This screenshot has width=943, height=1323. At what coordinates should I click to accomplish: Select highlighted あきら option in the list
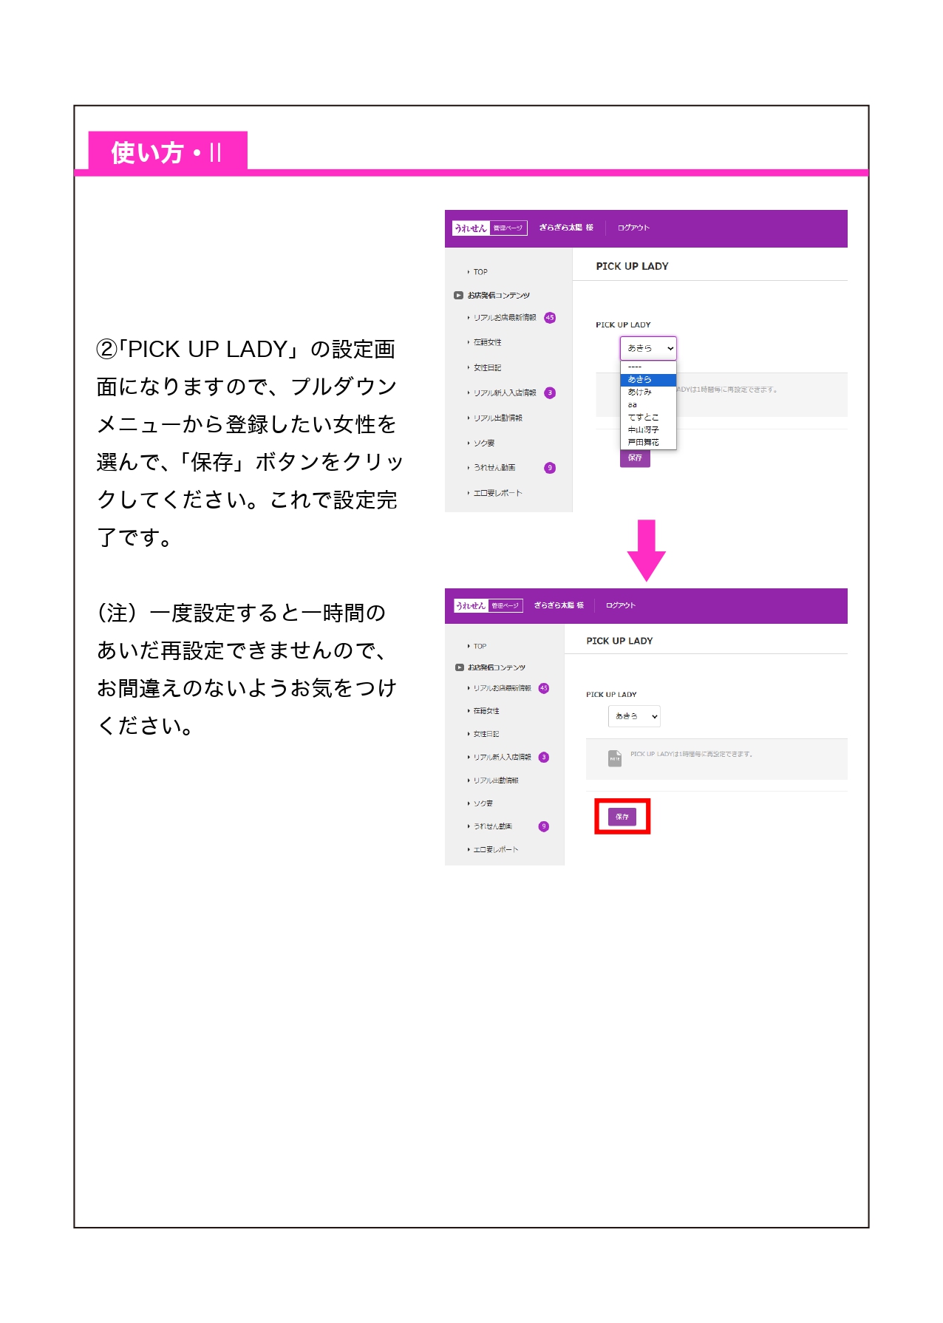tap(648, 380)
